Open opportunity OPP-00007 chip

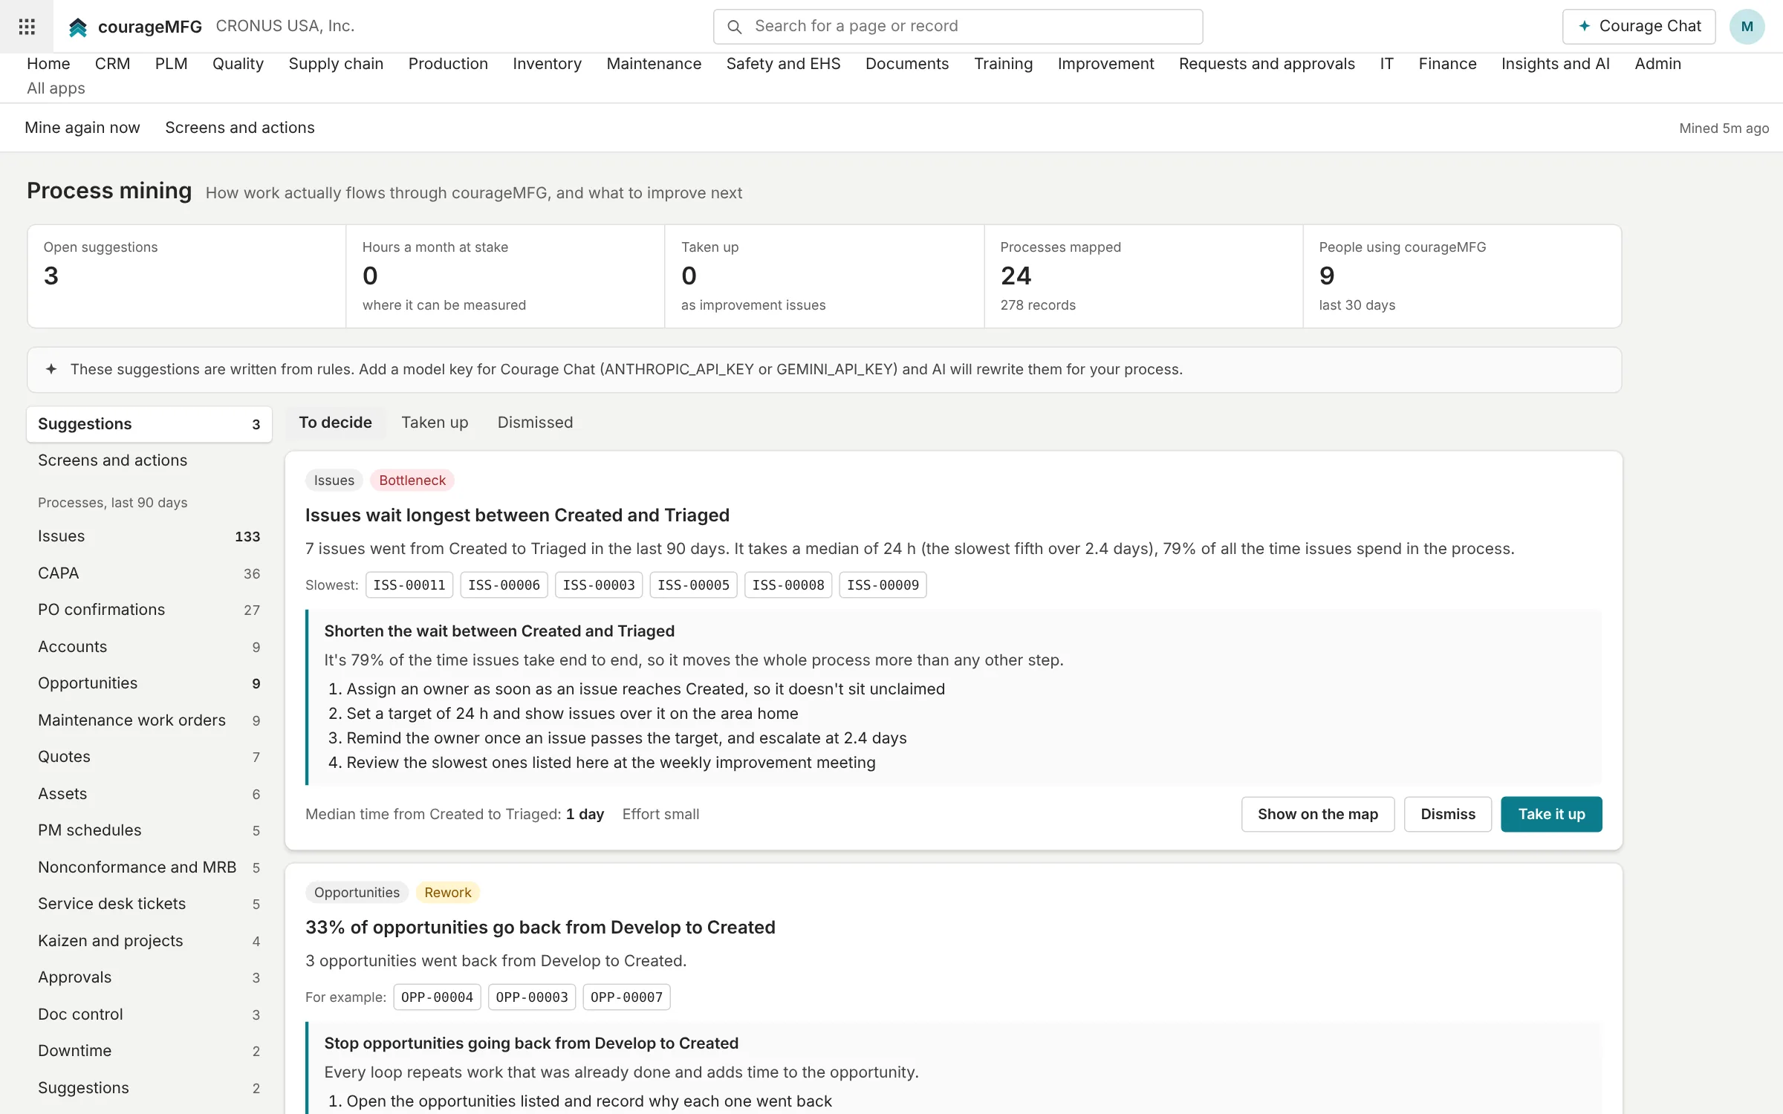click(626, 997)
